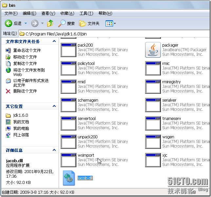Select the pack200 executable icon
This screenshot has height=197, width=211.
68,50
